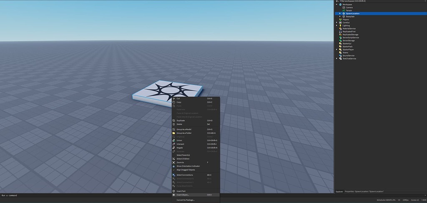Click the Union icon in context menu

[174, 140]
